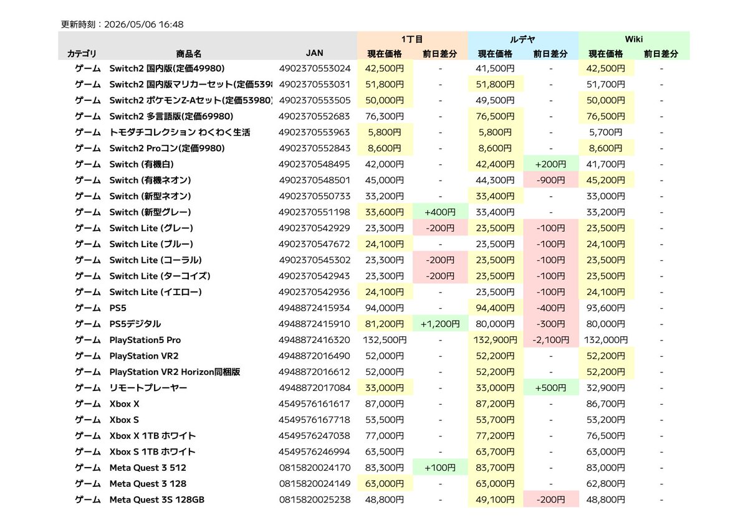Click the update timestamp 2026/05/06 16:48
The height and width of the screenshot is (528, 748).
pyautogui.click(x=143, y=24)
